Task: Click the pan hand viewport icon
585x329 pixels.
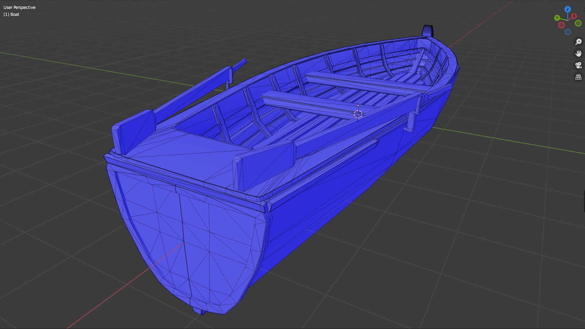Action: pos(578,54)
